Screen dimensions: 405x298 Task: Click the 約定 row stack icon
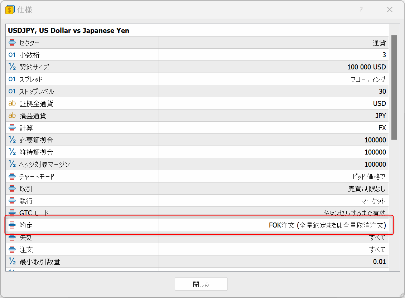[12, 225]
